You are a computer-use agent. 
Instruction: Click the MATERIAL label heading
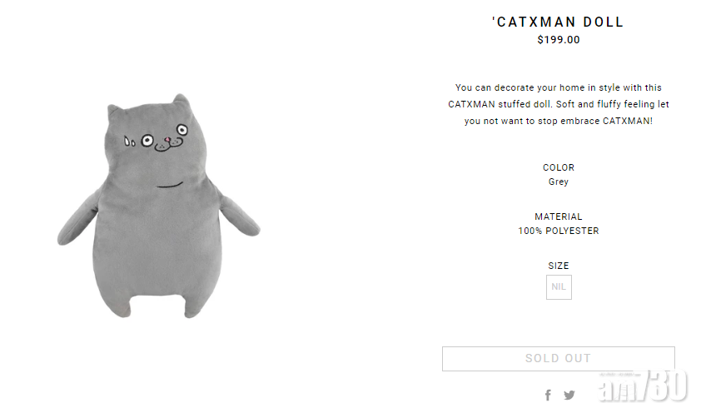558,216
